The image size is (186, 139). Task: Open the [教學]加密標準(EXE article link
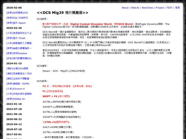point(17,13)
